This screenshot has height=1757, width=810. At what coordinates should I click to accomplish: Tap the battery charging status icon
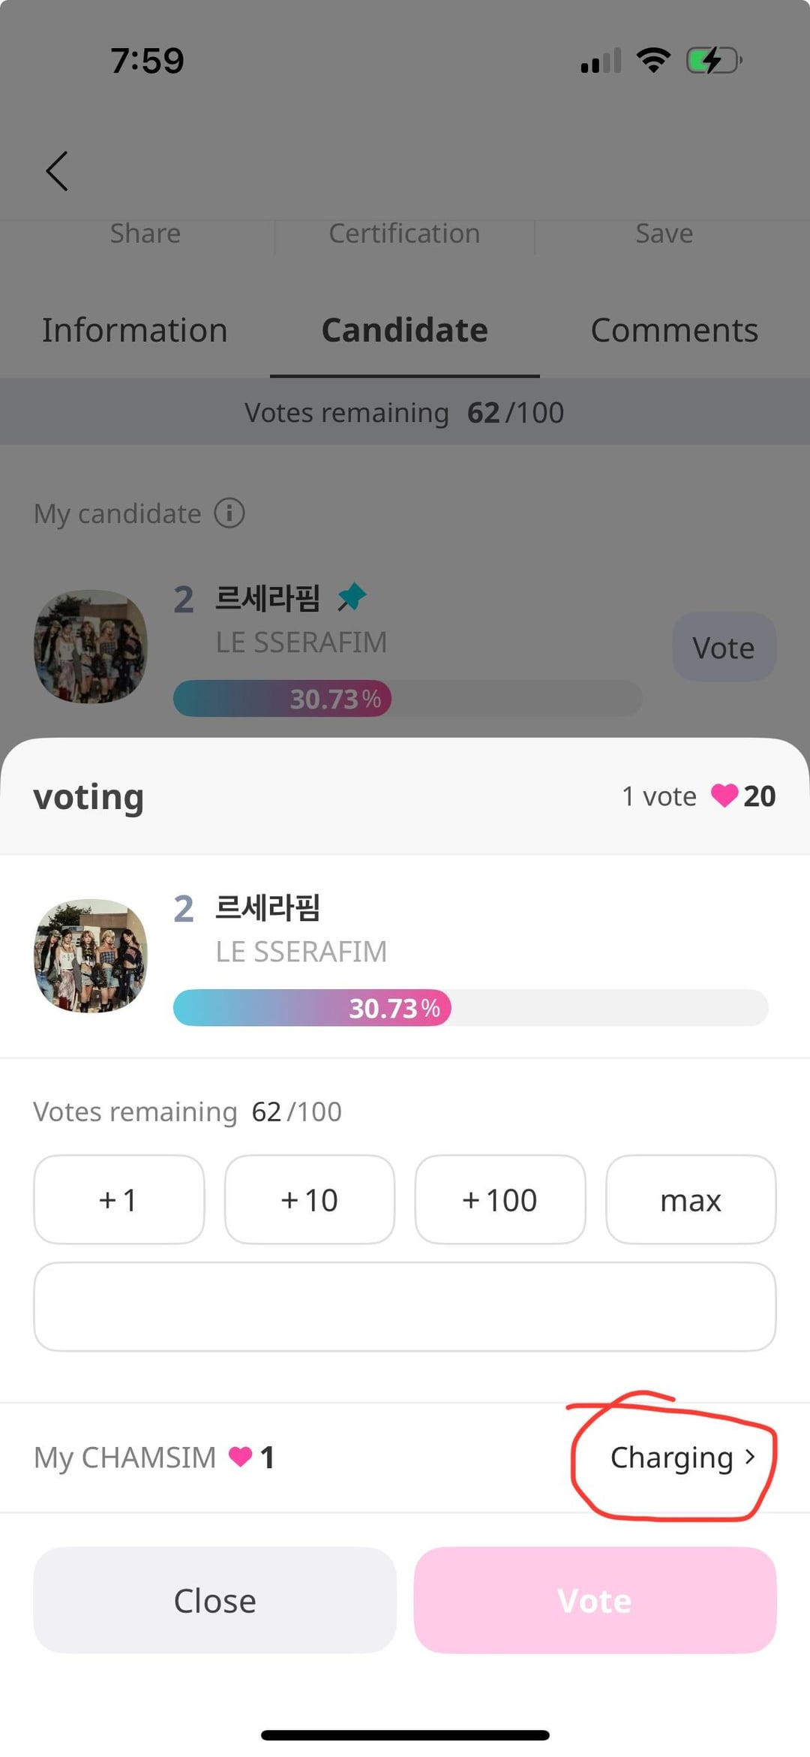(x=713, y=61)
